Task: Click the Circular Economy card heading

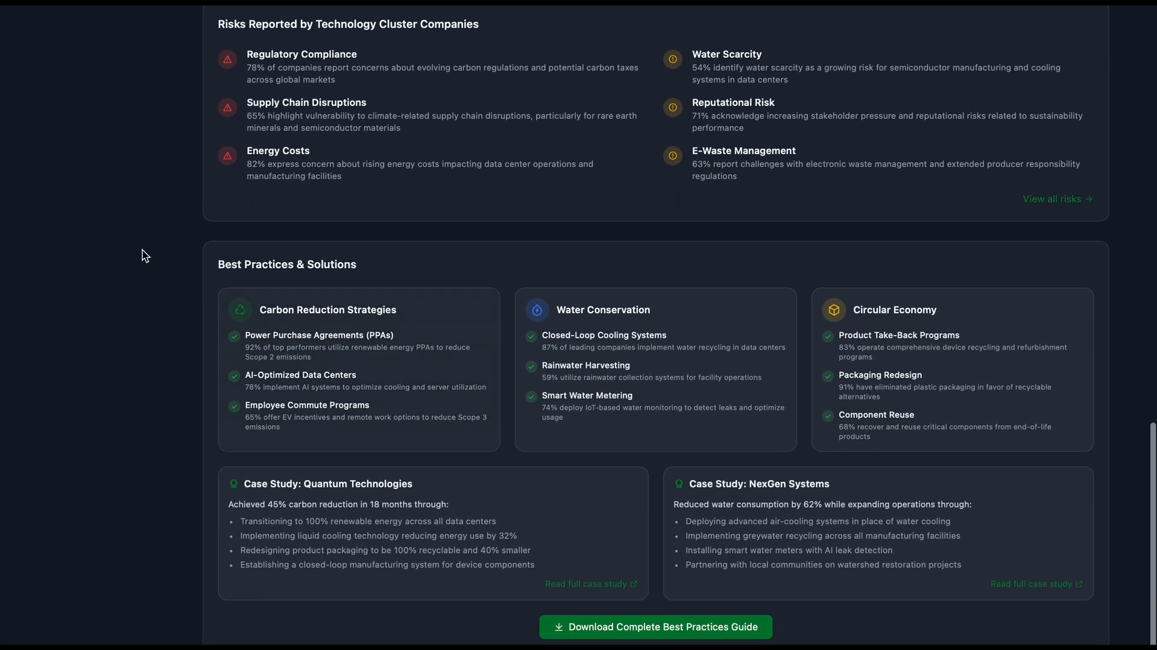Action: (895, 310)
